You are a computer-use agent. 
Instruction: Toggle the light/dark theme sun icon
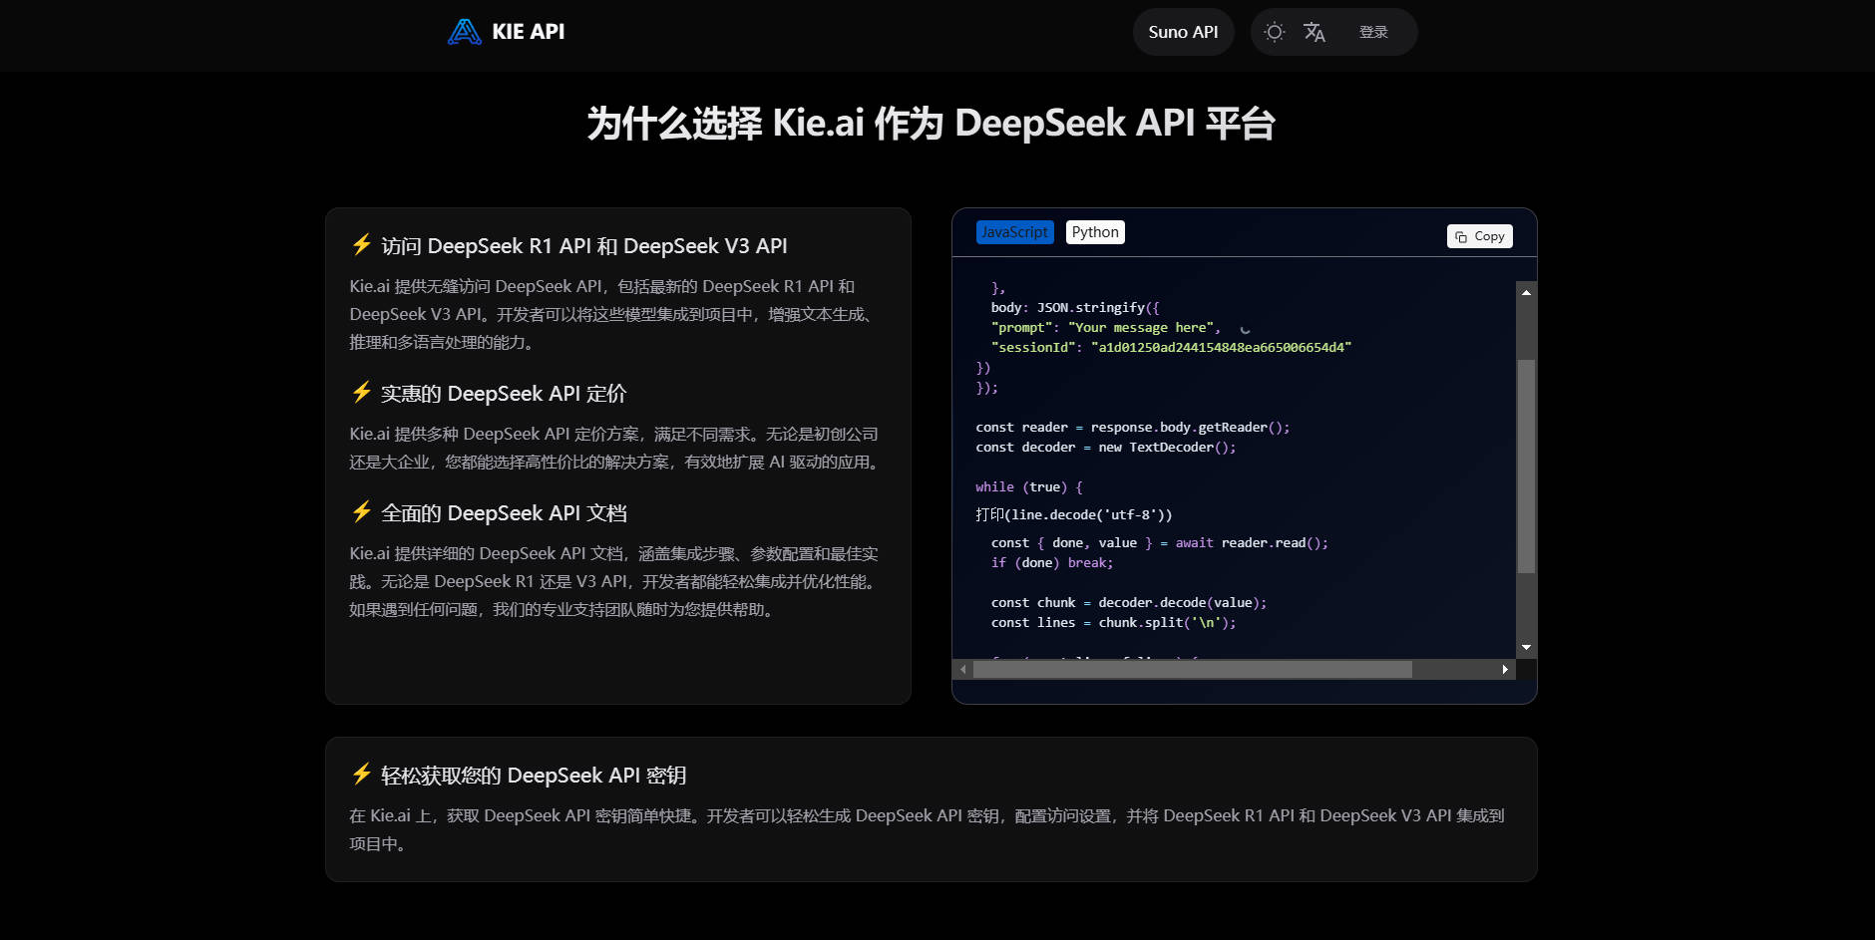(1274, 32)
